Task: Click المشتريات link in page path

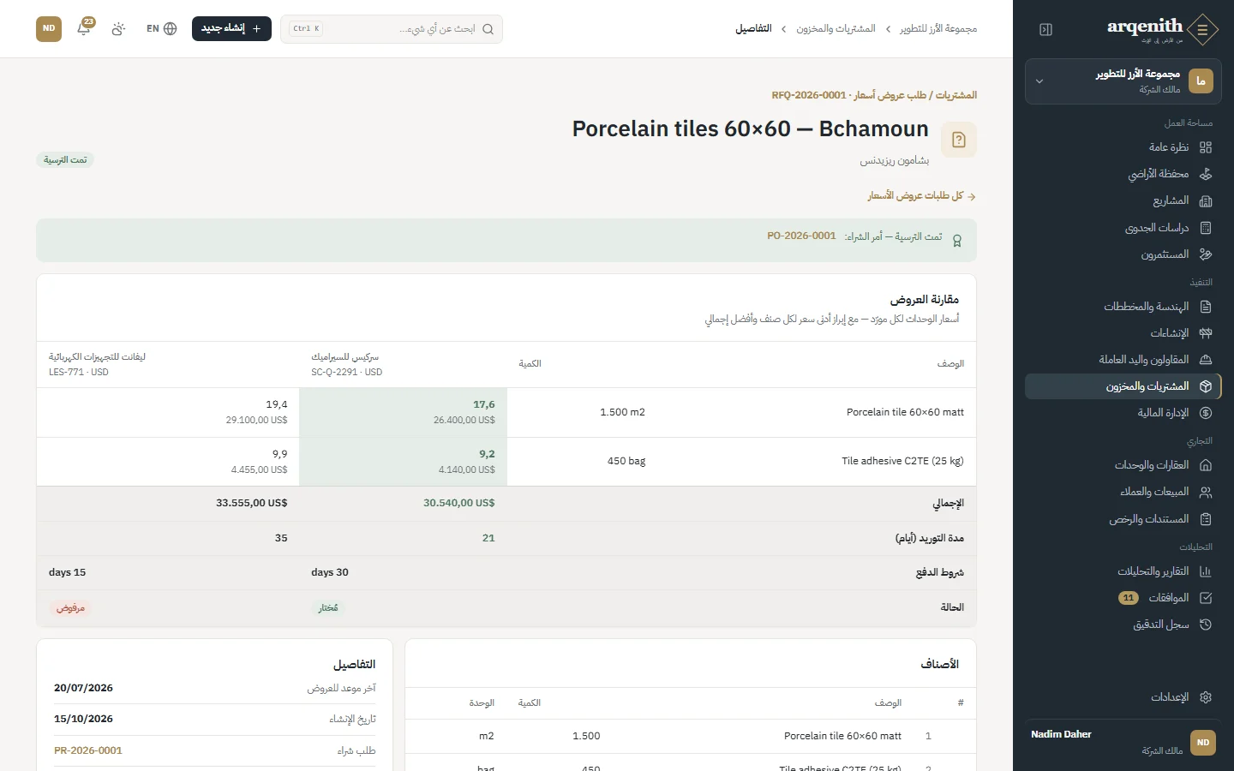Action: (956, 95)
